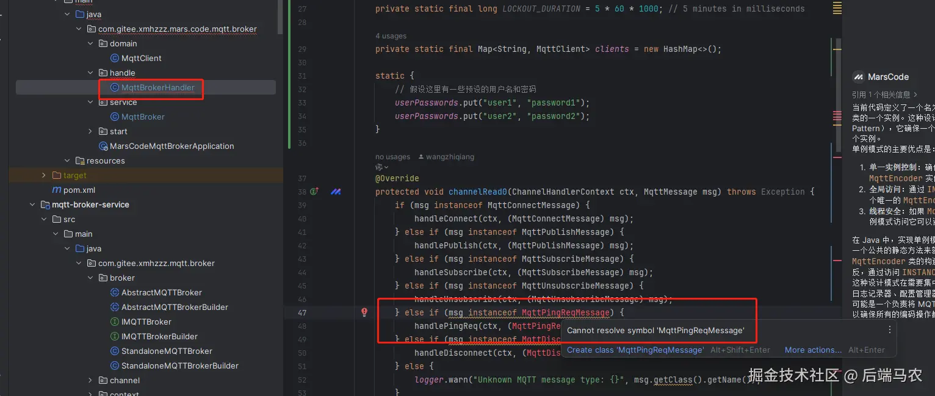
Task: Collapse the com.gitee.xmhzzz.mqtt.broker package node
Action: (x=79, y=263)
